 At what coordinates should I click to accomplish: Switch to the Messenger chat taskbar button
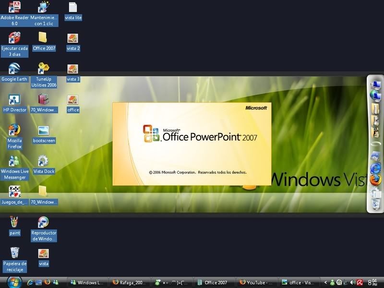[x=172, y=283]
